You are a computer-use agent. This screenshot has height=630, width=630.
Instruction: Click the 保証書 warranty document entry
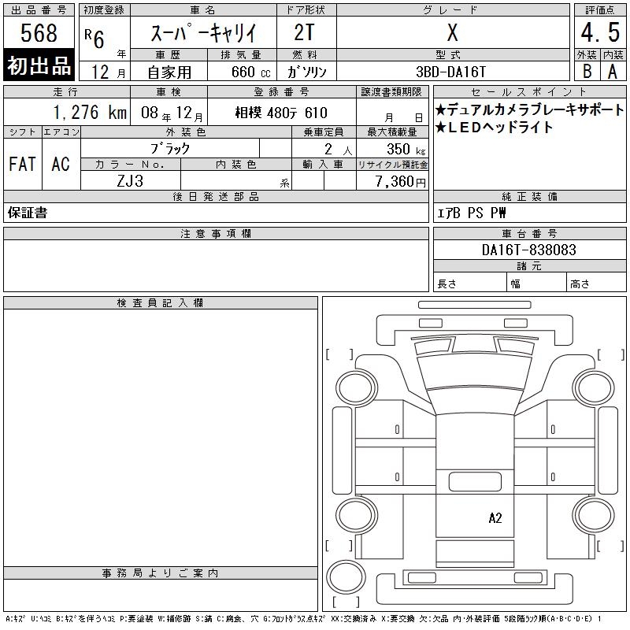pyautogui.click(x=28, y=213)
